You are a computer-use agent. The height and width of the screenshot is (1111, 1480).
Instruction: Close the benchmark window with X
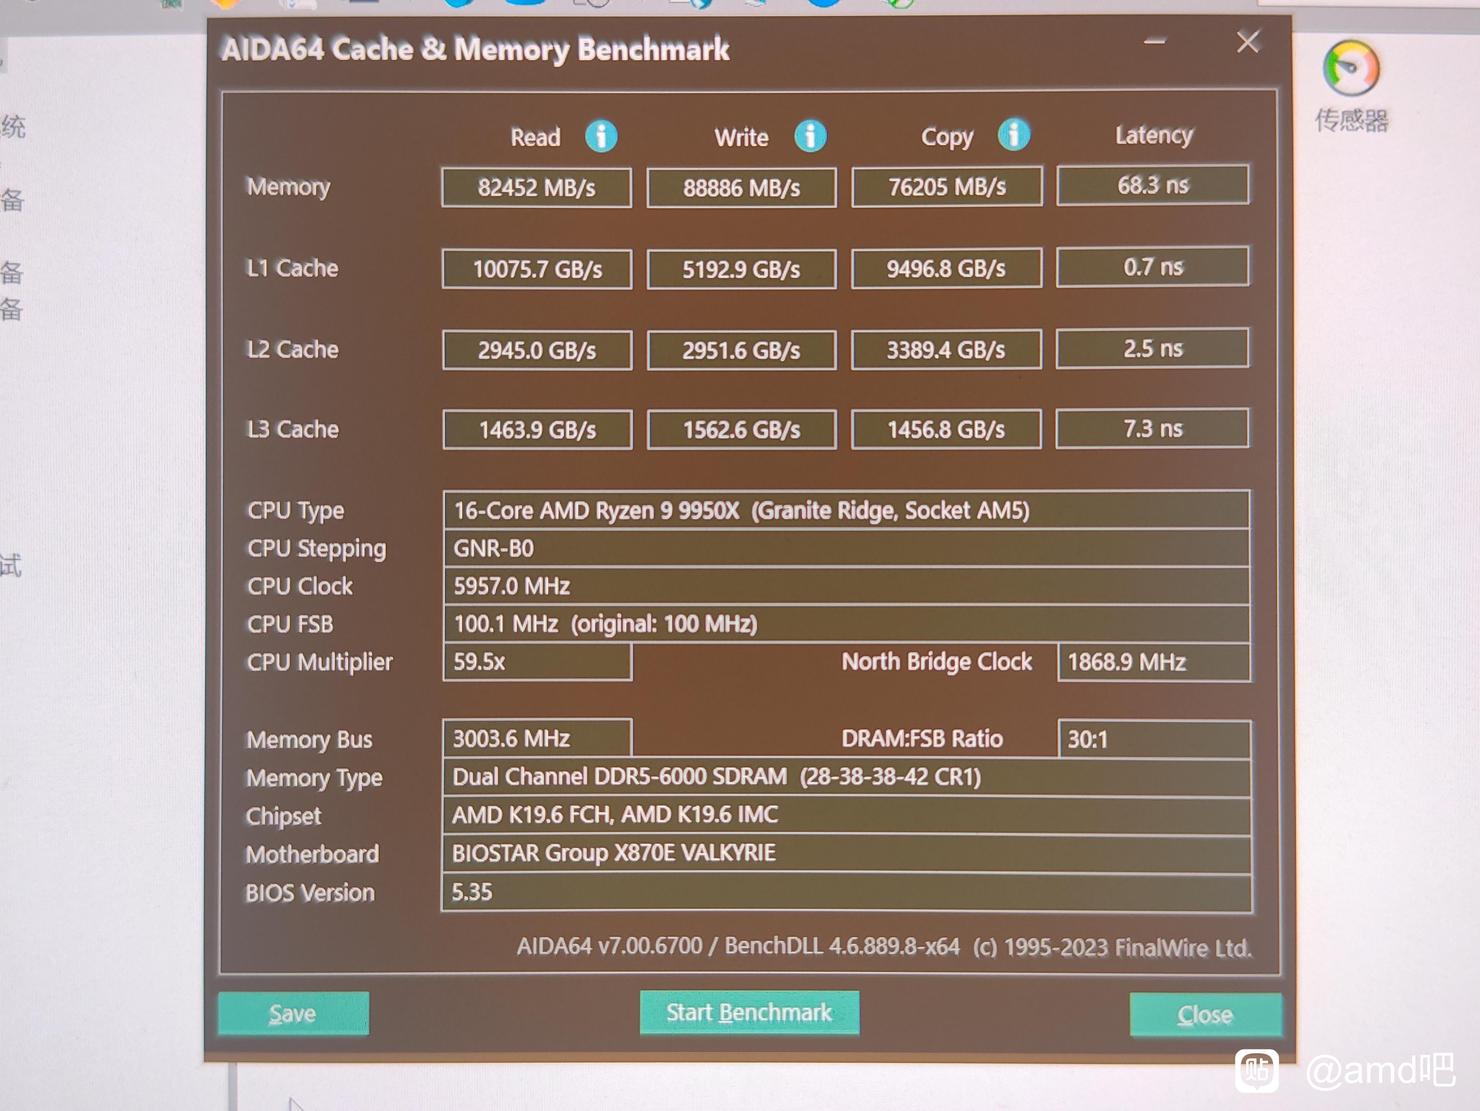coord(1248,42)
